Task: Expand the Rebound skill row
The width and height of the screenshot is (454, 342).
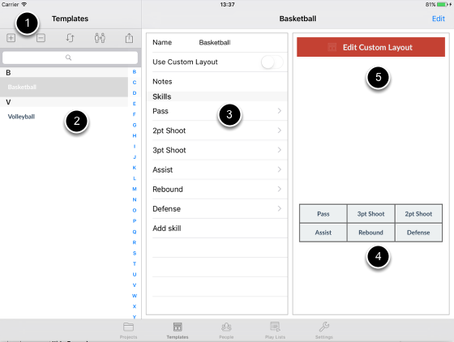Action: pos(217,189)
